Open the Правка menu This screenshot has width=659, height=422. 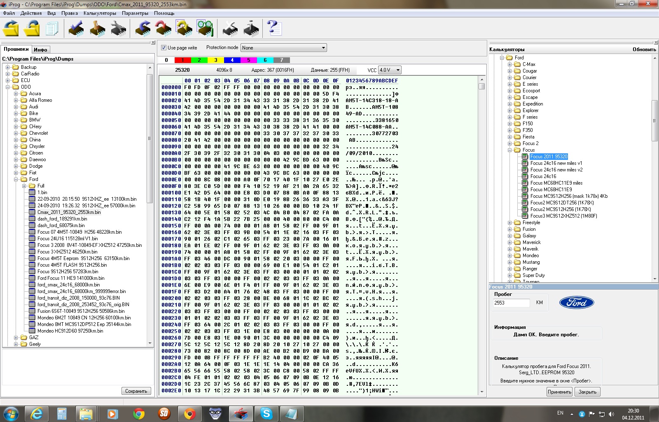[x=70, y=13]
